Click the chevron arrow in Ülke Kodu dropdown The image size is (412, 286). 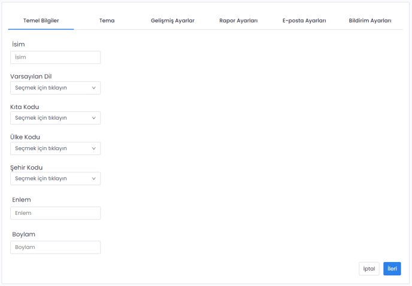coord(93,148)
